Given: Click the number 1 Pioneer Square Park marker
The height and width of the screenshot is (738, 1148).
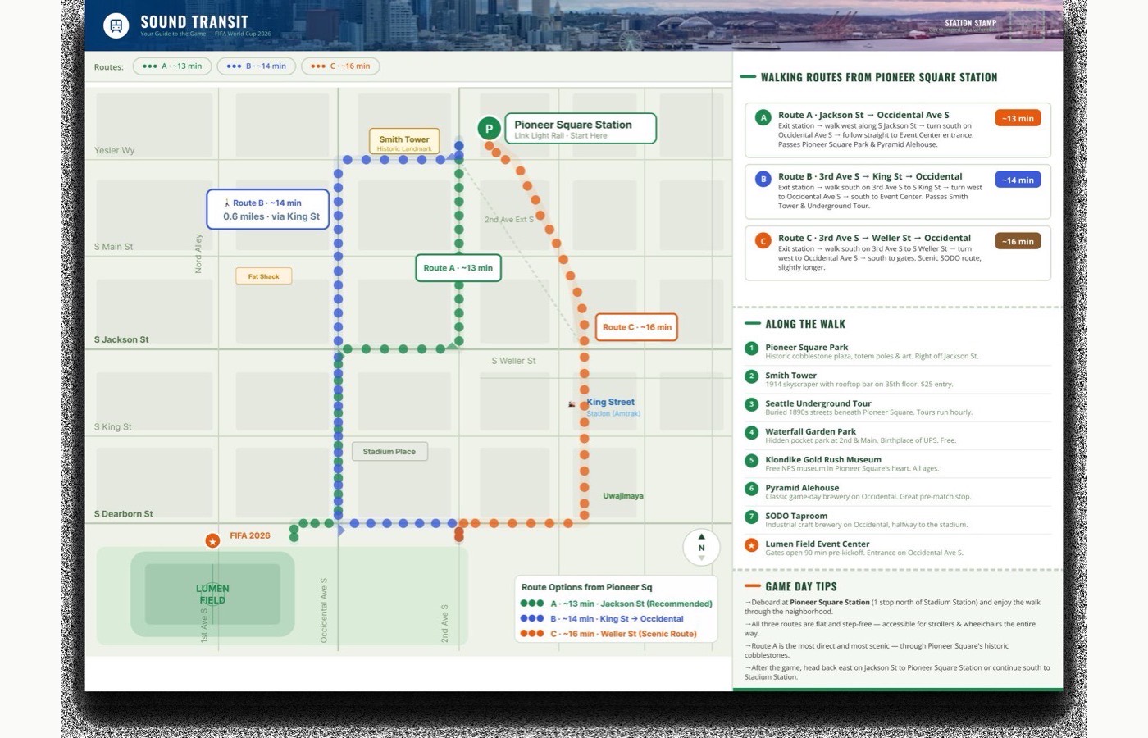Looking at the screenshot, I should tap(751, 348).
